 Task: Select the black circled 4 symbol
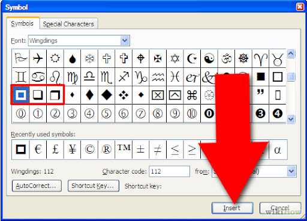click(x=278, y=114)
